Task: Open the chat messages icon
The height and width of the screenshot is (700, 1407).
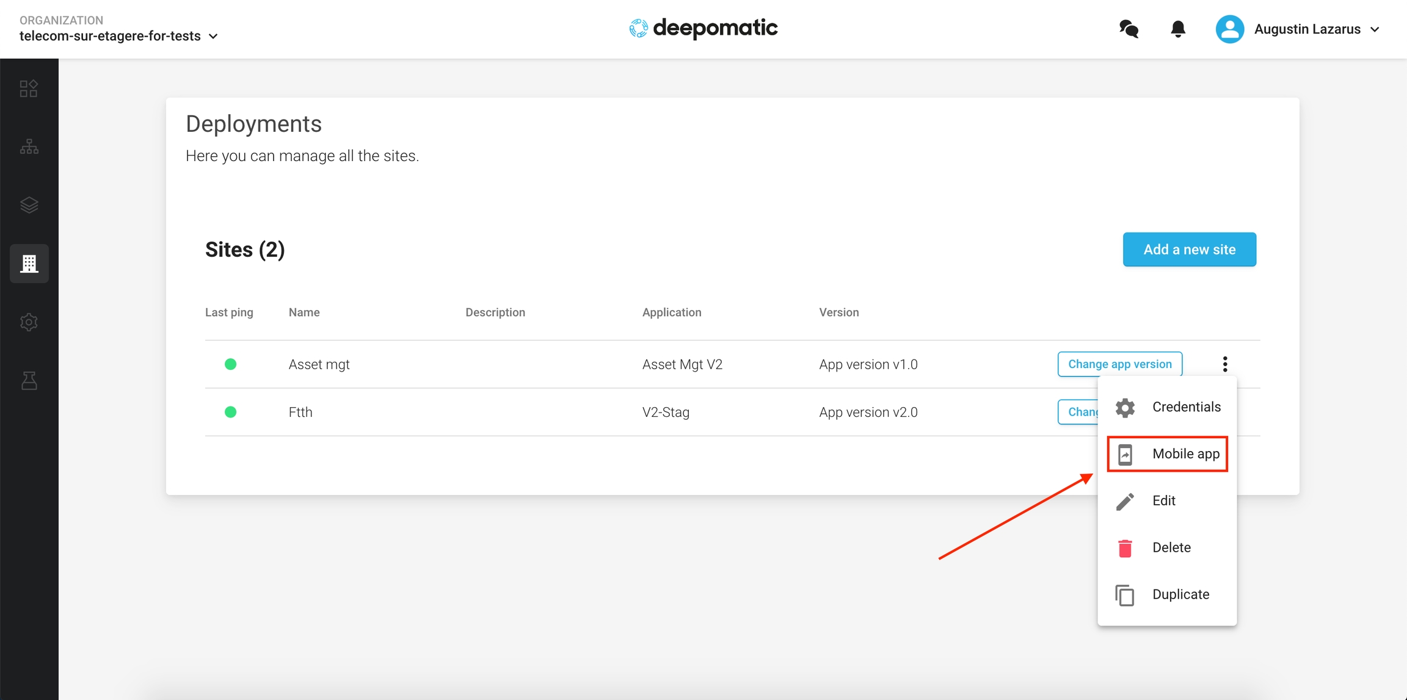Action: pos(1129,29)
